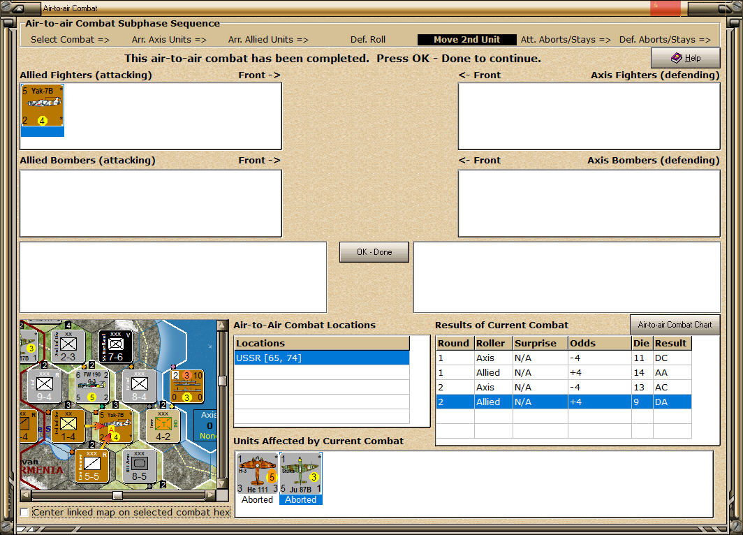This screenshot has height=535, width=743.
Task: Click the Yak-7B counter on the map
Action: pos(116,426)
